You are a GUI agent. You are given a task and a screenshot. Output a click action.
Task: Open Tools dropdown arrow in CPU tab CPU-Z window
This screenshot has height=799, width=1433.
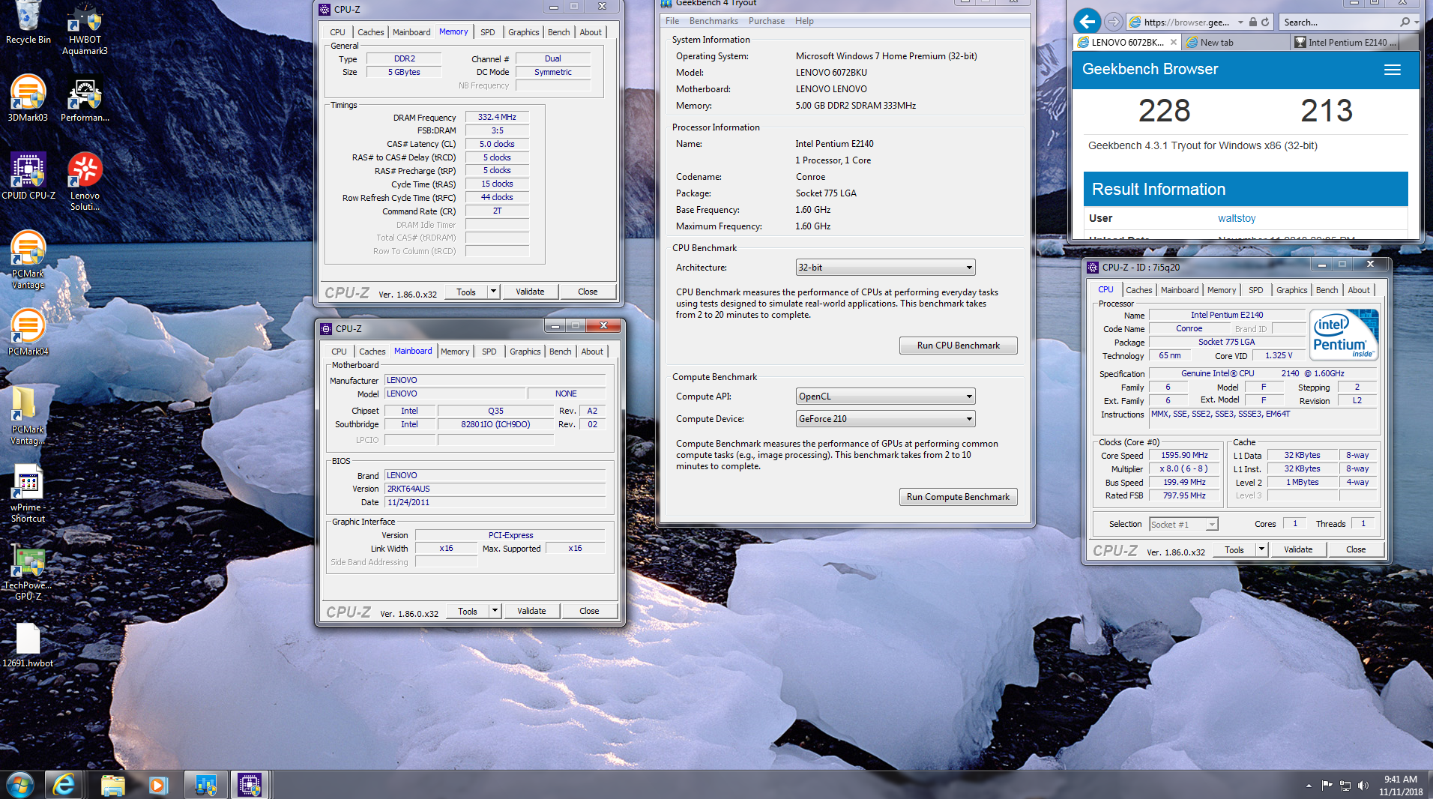click(1261, 549)
